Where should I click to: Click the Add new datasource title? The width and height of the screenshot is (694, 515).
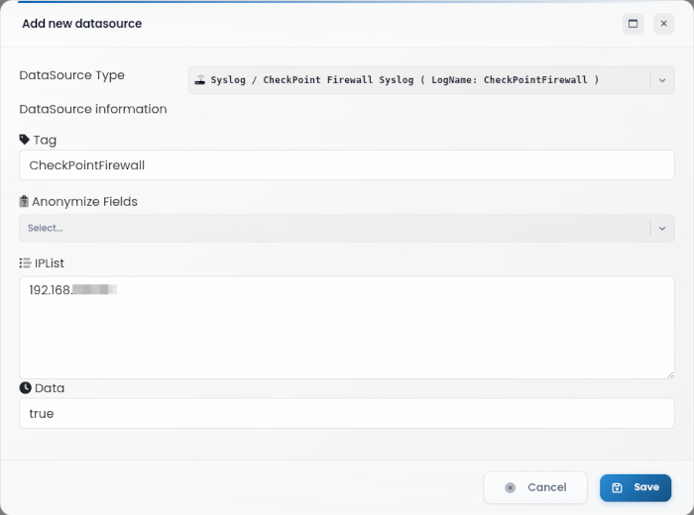point(82,24)
